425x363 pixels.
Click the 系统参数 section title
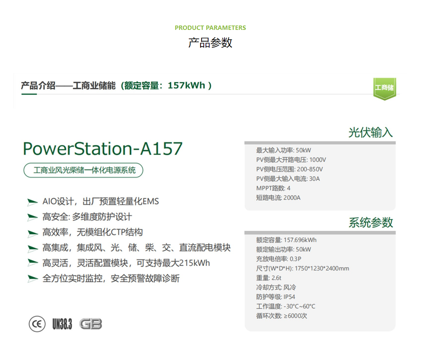(371, 222)
